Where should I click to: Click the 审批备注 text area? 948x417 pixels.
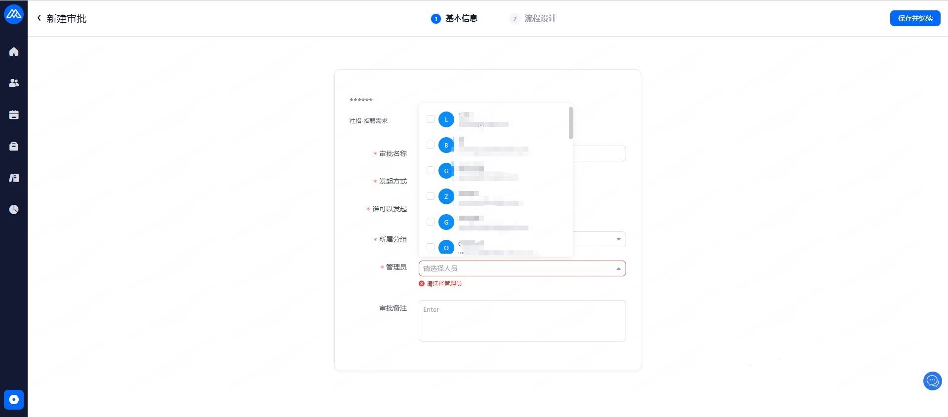[x=522, y=321]
